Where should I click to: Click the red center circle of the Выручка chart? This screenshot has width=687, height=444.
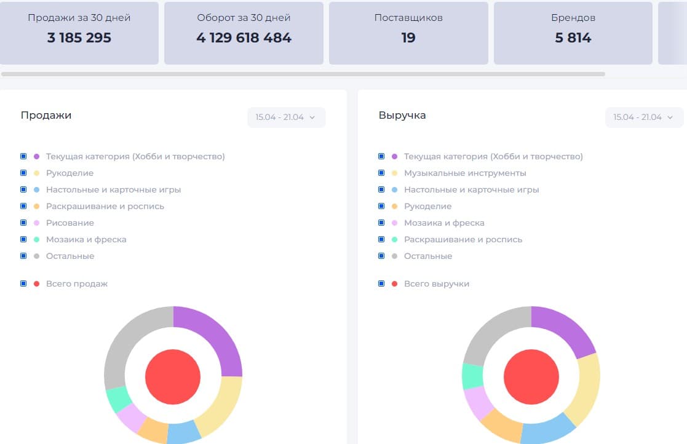(x=531, y=376)
